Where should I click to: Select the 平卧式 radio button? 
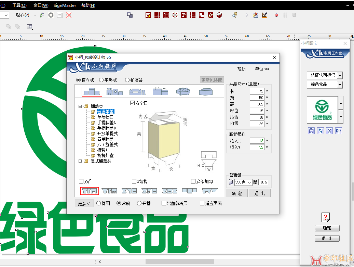[x=101, y=80]
